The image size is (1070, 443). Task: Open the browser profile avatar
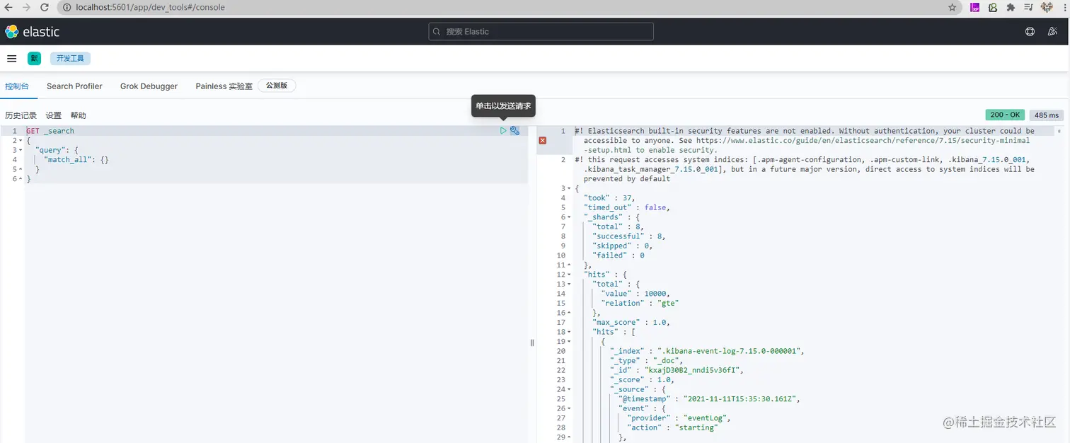tap(1047, 7)
